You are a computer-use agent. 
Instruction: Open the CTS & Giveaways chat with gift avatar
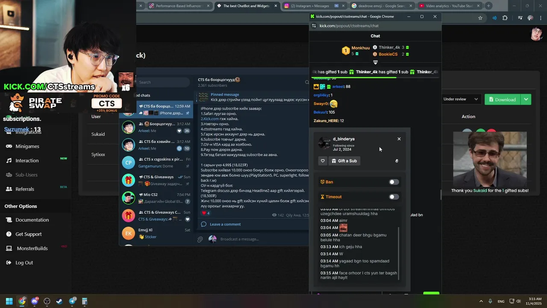point(157,180)
